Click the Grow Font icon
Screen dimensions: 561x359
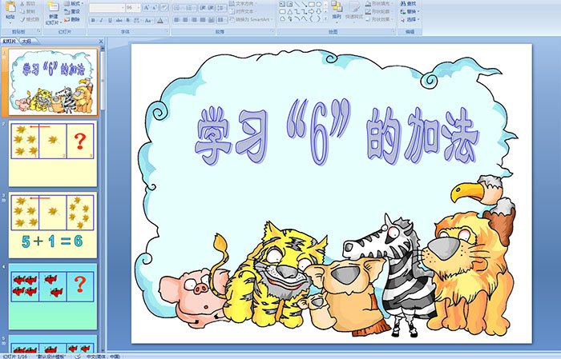tap(147, 8)
